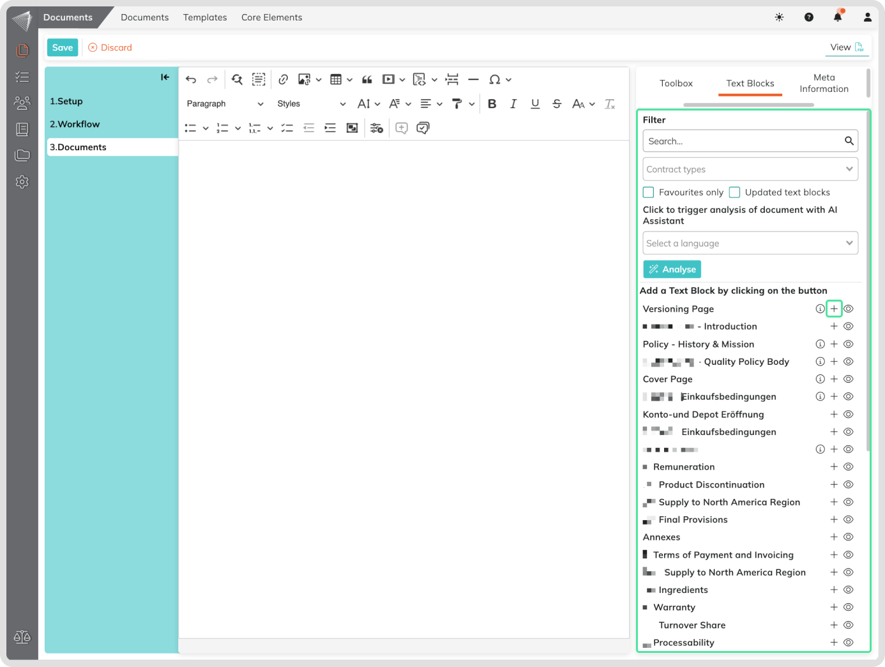This screenshot has width=885, height=667.
Task: Open the Contract types dropdown
Action: 750,169
